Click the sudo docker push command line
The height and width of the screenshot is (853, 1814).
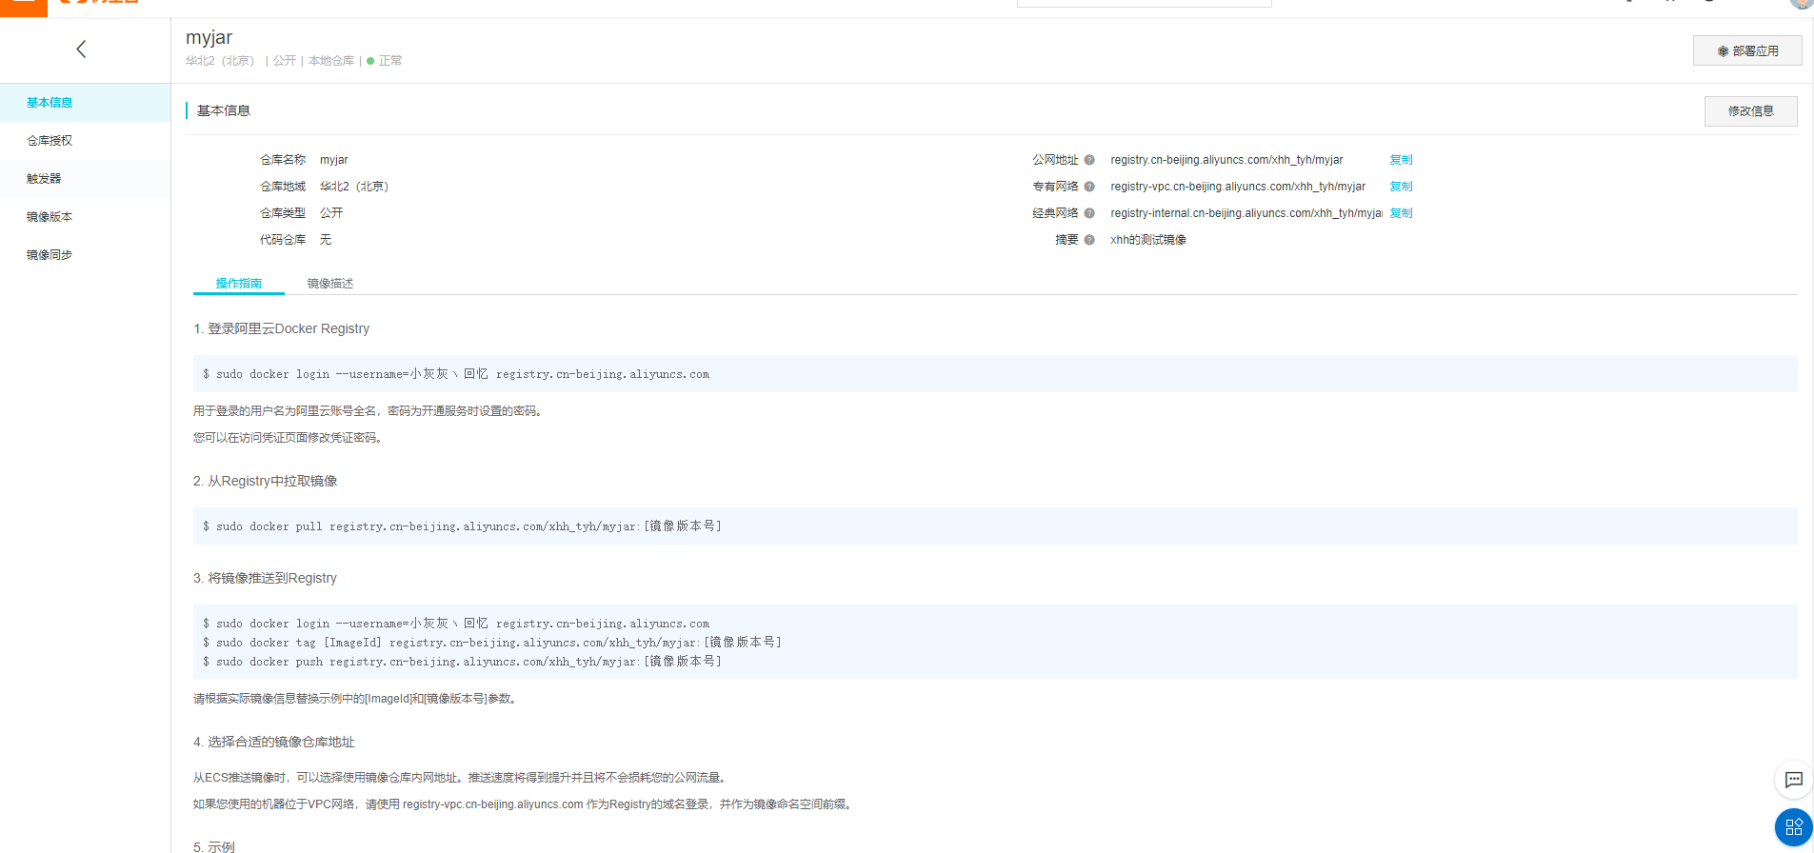click(x=463, y=662)
